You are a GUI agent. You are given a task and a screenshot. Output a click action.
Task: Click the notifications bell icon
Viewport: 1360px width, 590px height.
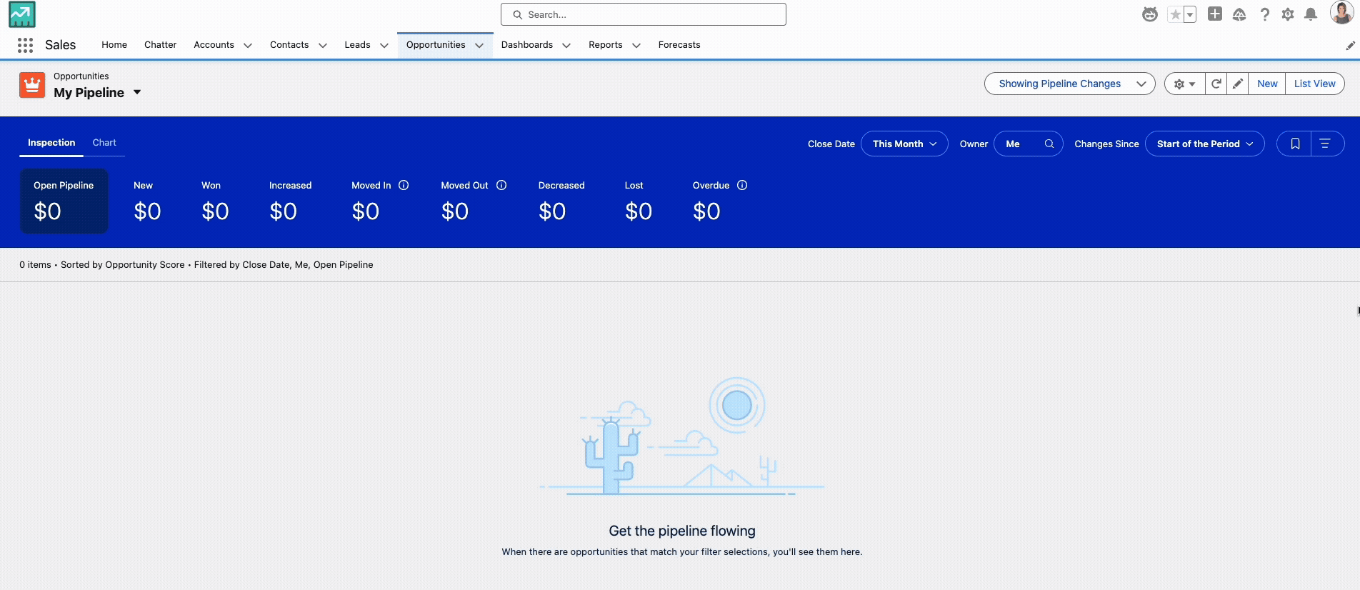click(x=1311, y=14)
